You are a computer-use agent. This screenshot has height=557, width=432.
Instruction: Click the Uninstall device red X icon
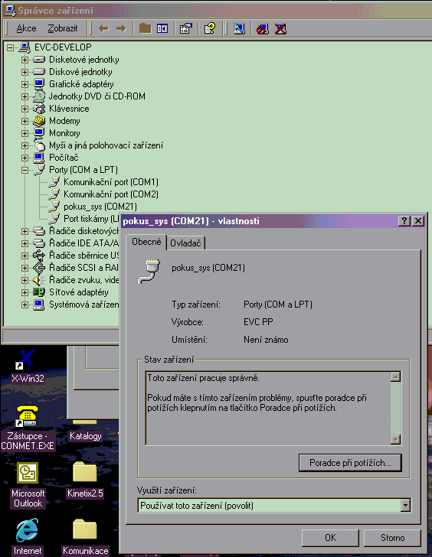click(x=280, y=28)
